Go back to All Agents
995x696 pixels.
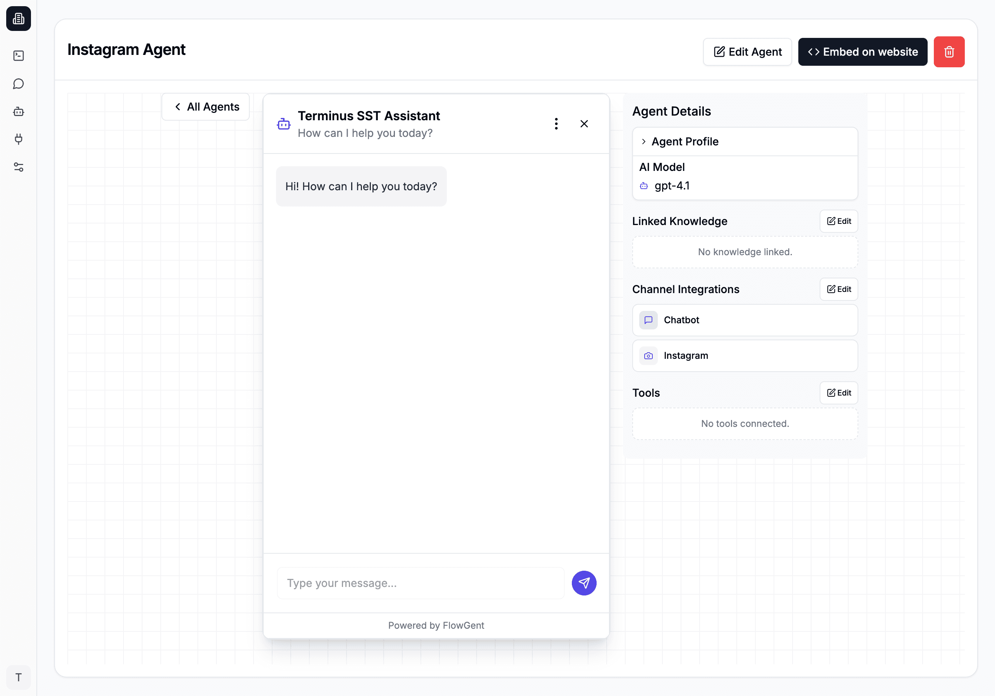coord(205,106)
